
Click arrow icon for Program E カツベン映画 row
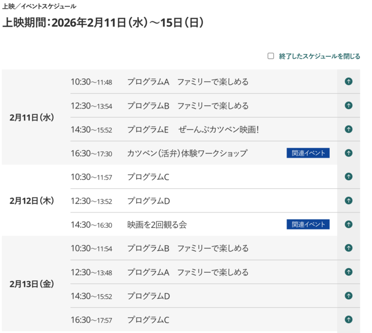(348, 129)
